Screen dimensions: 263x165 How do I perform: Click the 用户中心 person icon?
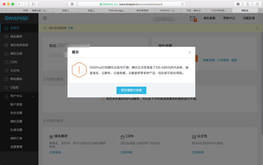[x=6, y=96]
